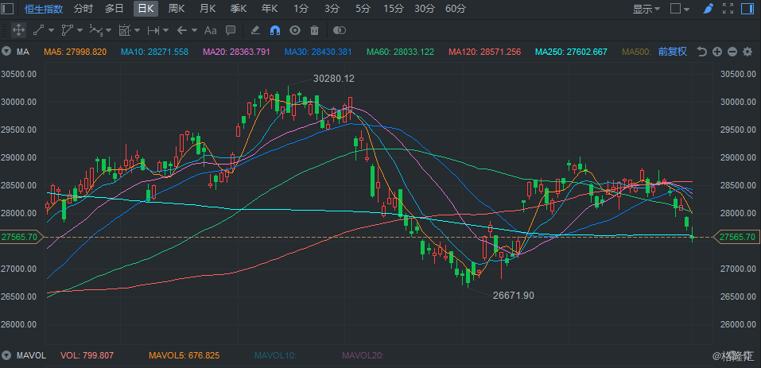Select the line segment drawing tool
This screenshot has width=761, height=368.
pyautogui.click(x=38, y=30)
